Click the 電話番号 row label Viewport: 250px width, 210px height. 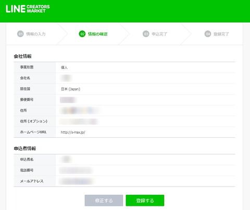(x=27, y=170)
